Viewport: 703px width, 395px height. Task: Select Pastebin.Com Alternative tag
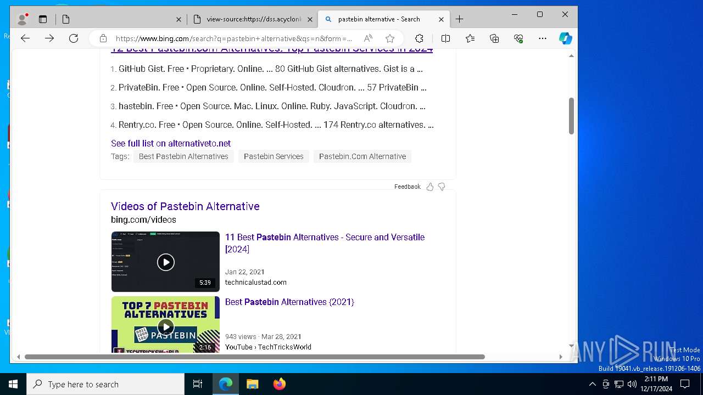click(362, 156)
